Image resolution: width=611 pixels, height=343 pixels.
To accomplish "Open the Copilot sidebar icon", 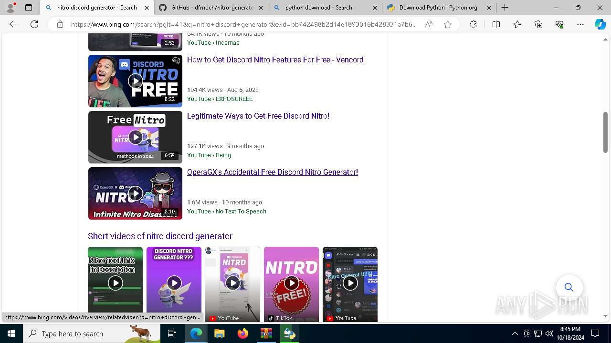I will click(600, 24).
